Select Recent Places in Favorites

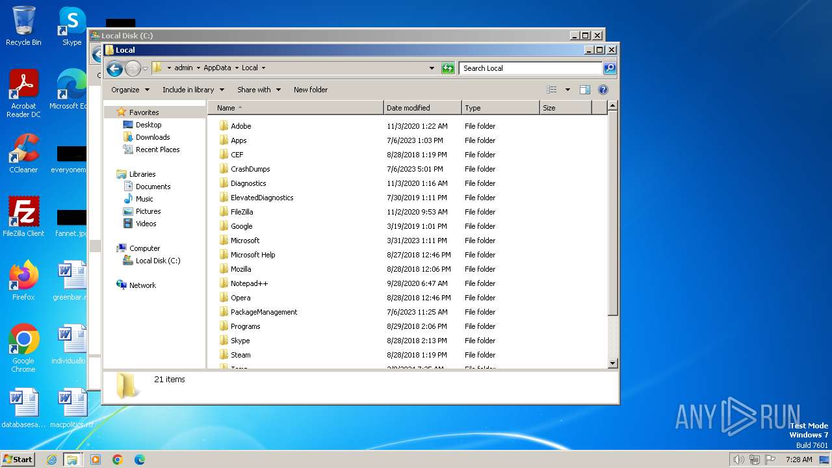(157, 149)
